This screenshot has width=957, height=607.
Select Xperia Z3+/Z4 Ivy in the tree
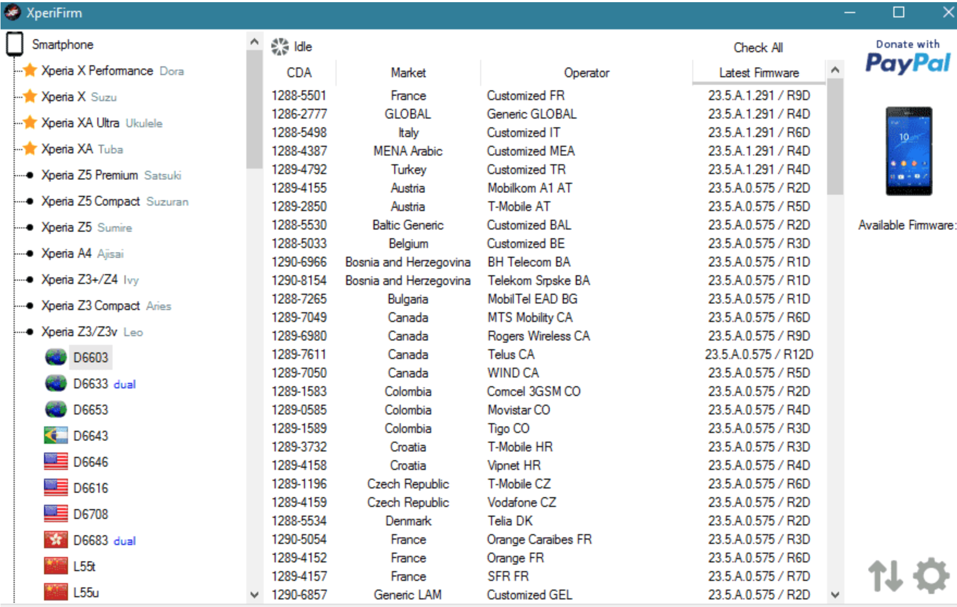click(90, 280)
